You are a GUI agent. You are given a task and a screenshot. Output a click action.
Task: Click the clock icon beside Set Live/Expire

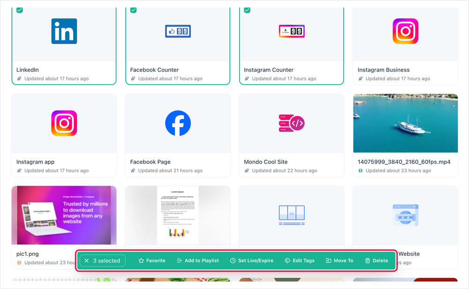point(233,260)
